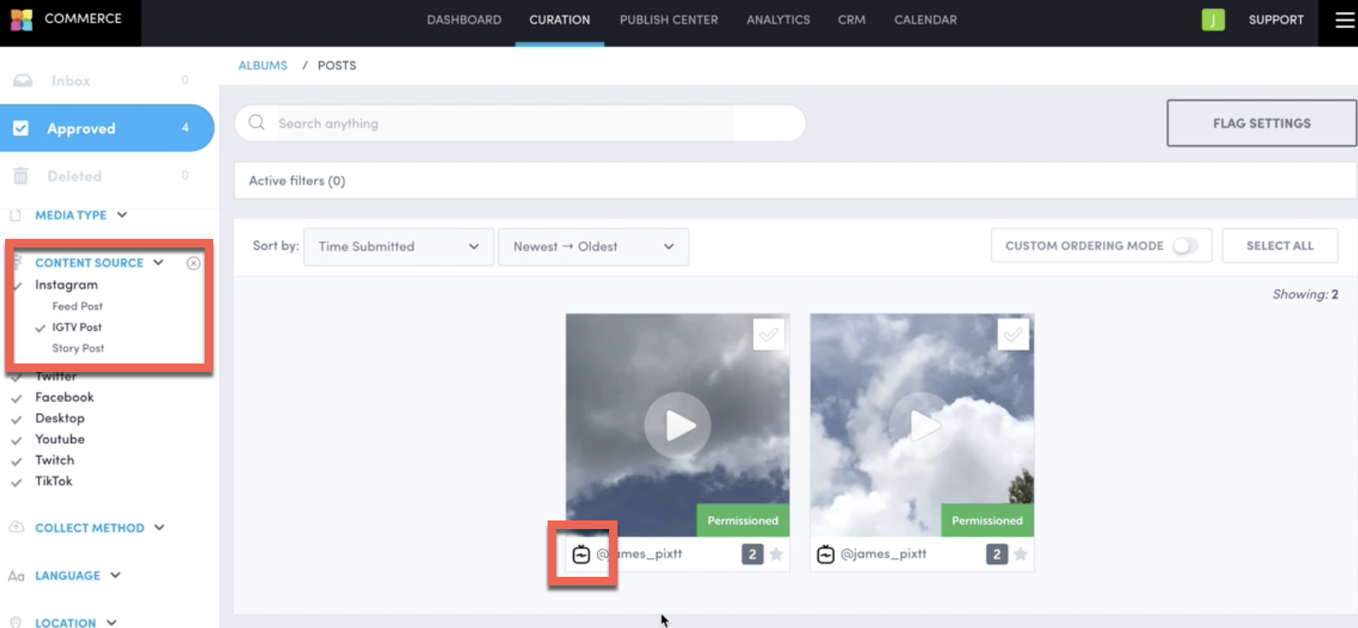Clear the Content Source filter
This screenshot has height=628, width=1358.
194,263
